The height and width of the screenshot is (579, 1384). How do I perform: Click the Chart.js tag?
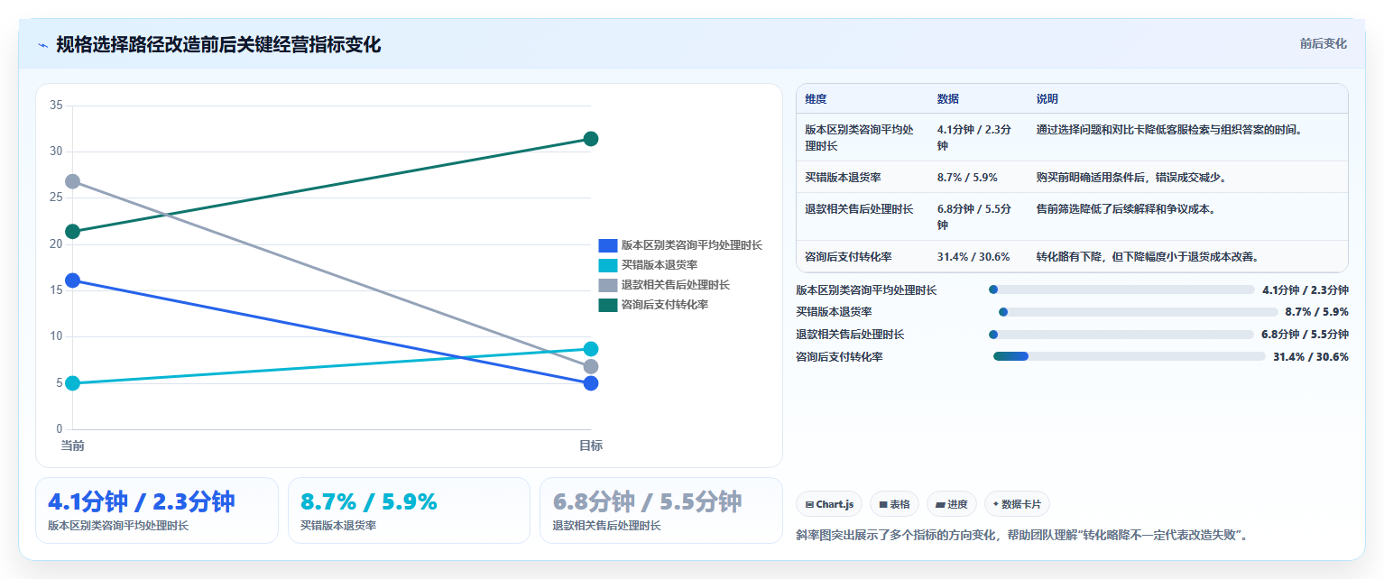tap(829, 504)
